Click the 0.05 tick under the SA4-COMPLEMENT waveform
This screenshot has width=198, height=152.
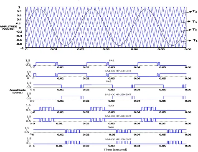pyautogui.click(x=162, y=146)
